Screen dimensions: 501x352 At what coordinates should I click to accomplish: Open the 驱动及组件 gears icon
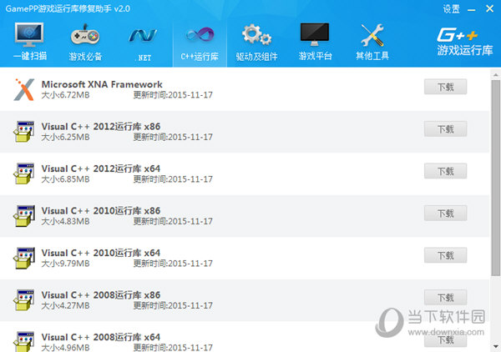click(x=256, y=34)
